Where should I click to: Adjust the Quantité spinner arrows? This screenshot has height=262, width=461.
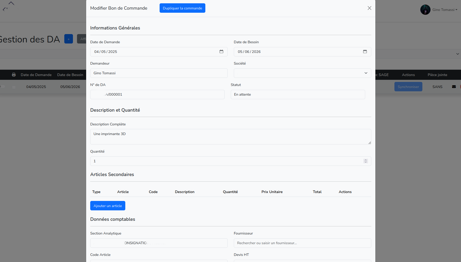(365, 161)
